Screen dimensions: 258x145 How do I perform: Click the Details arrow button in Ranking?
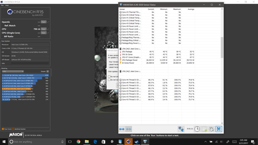[x=48, y=71]
